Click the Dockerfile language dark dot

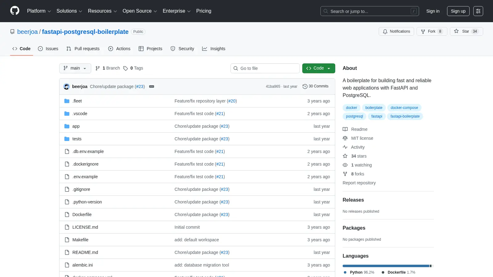click(383, 272)
